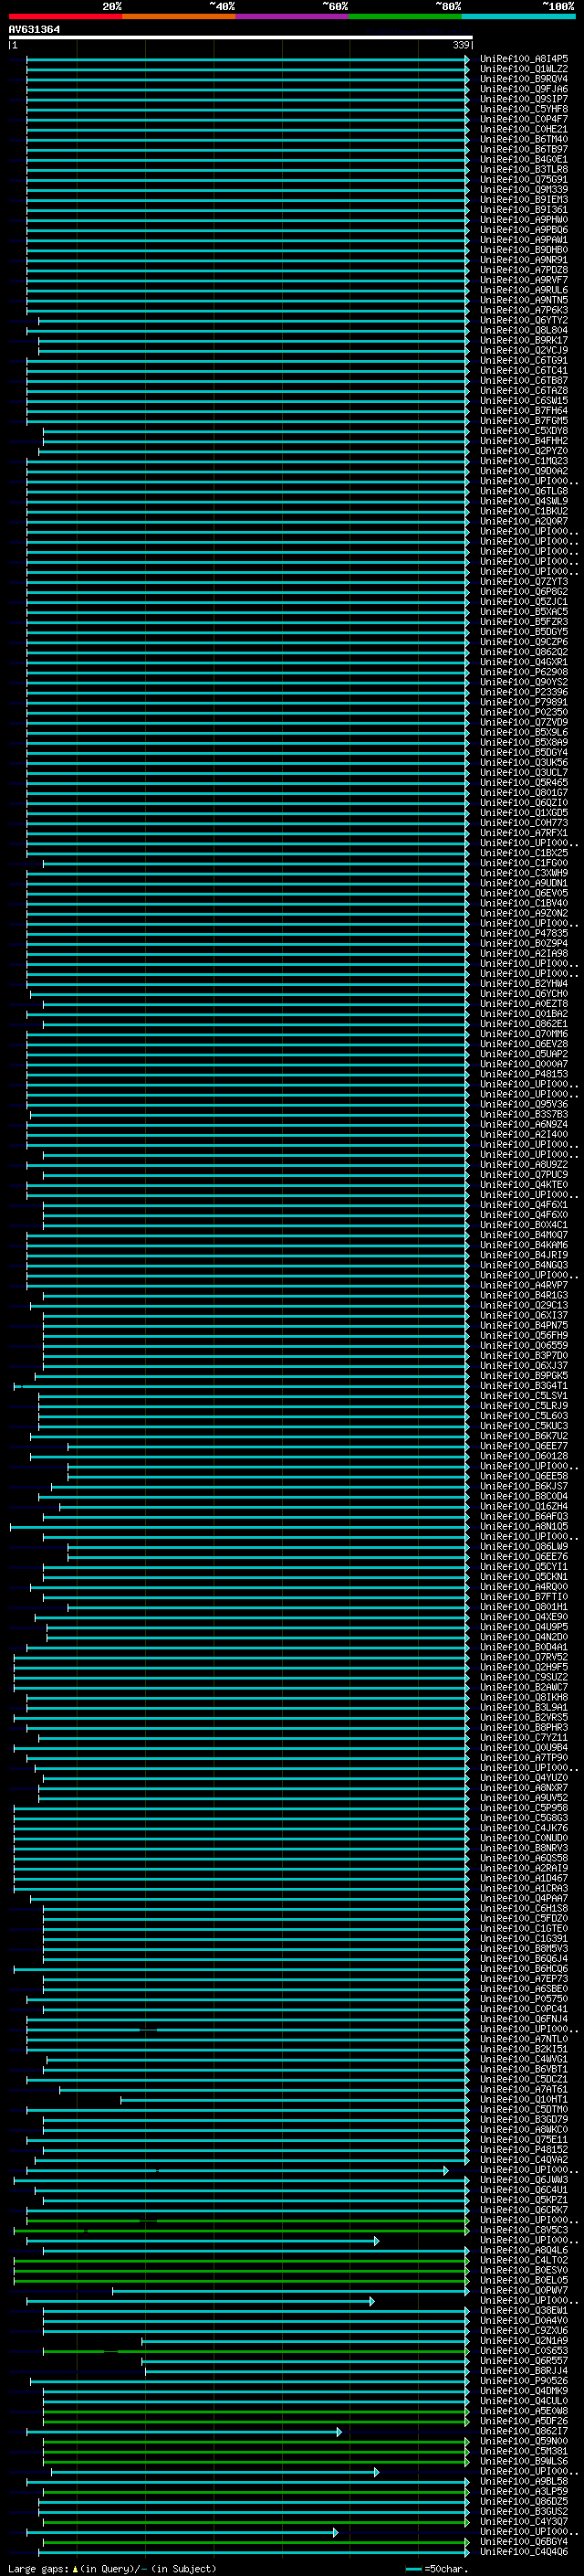Select the UniRef100_Q6FNJ4 hit label

tap(524, 2019)
